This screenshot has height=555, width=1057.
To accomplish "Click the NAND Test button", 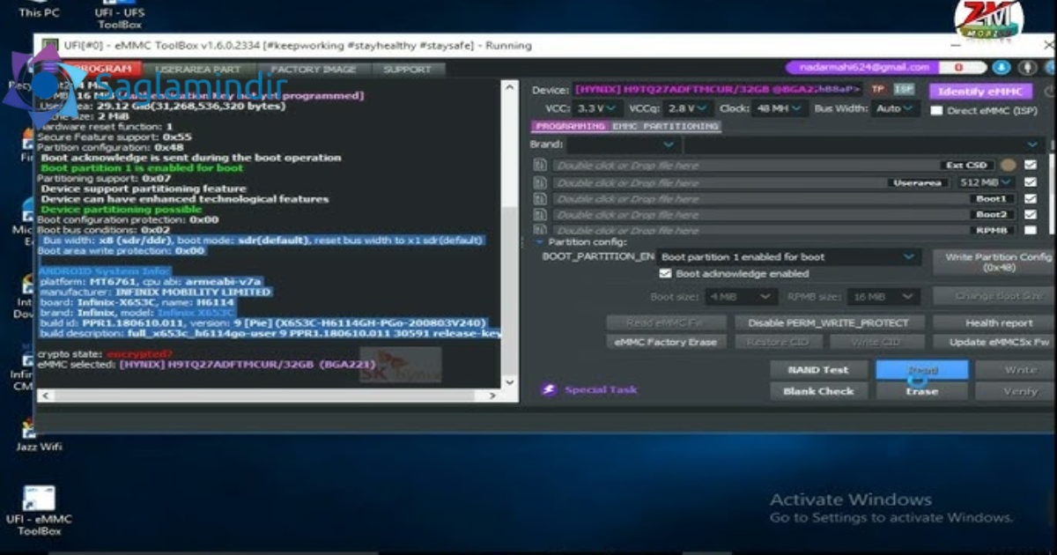I will pos(818,370).
